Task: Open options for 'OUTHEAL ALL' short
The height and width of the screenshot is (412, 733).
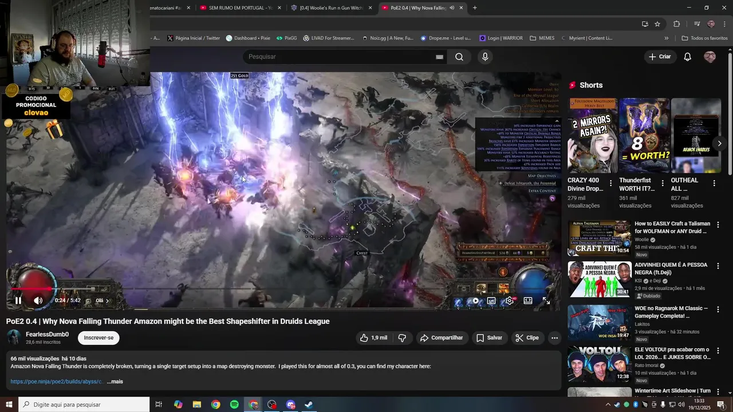Action: coord(714,183)
